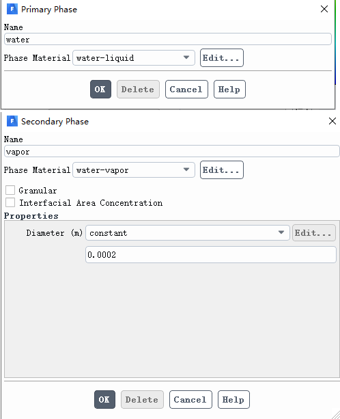Click Cancel in Primary Phase dialog
340x419 pixels.
tap(186, 90)
